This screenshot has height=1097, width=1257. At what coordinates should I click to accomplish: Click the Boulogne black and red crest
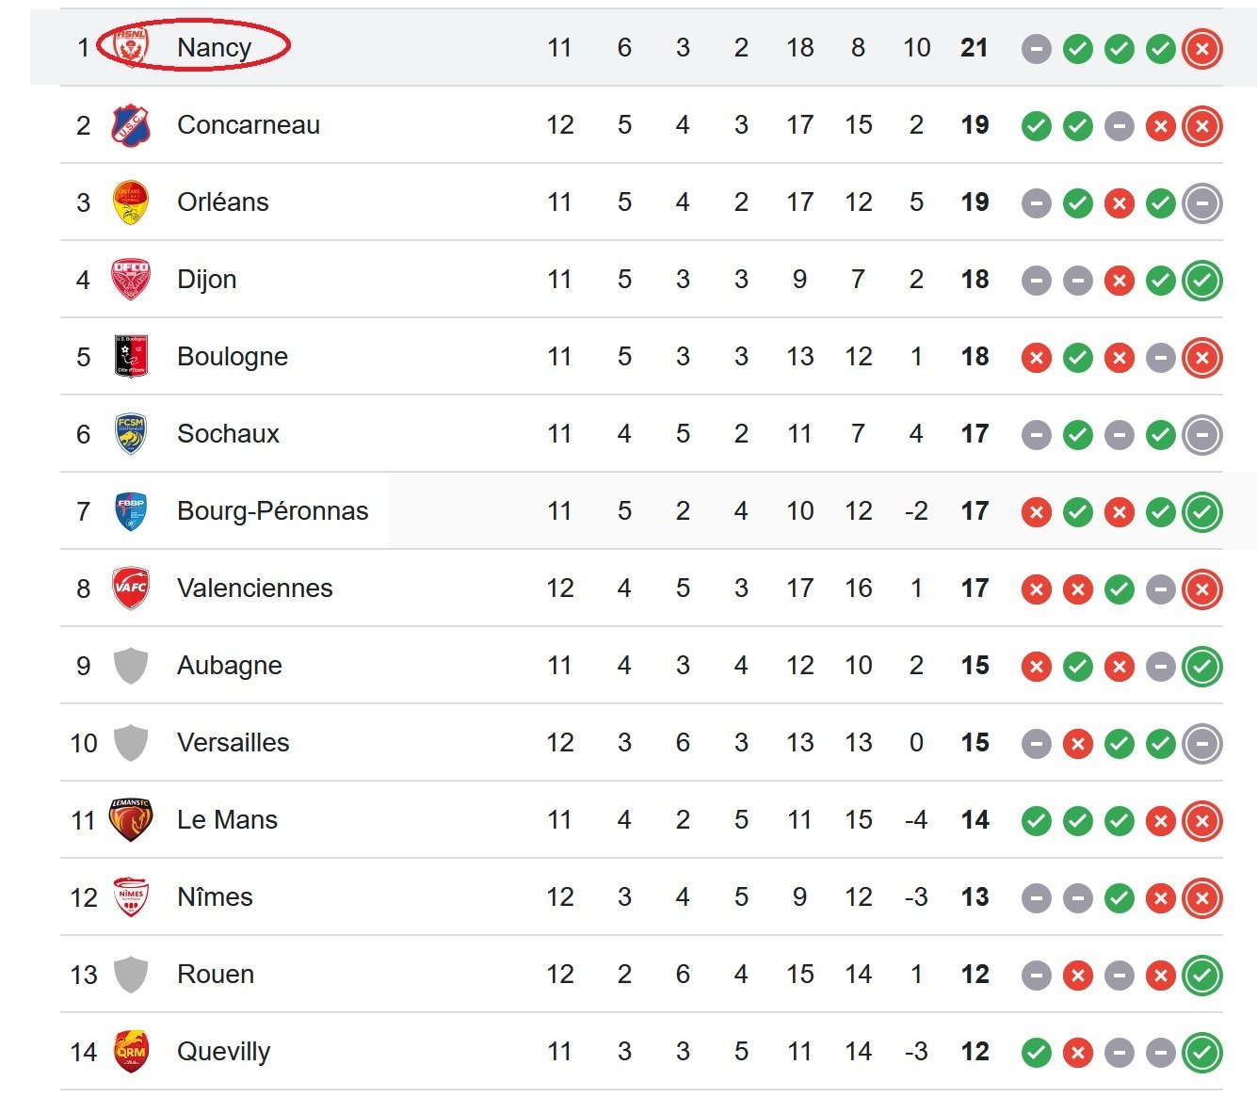pos(131,356)
